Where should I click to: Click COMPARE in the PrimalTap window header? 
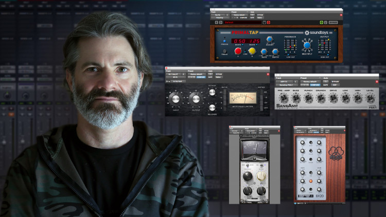click(243, 17)
